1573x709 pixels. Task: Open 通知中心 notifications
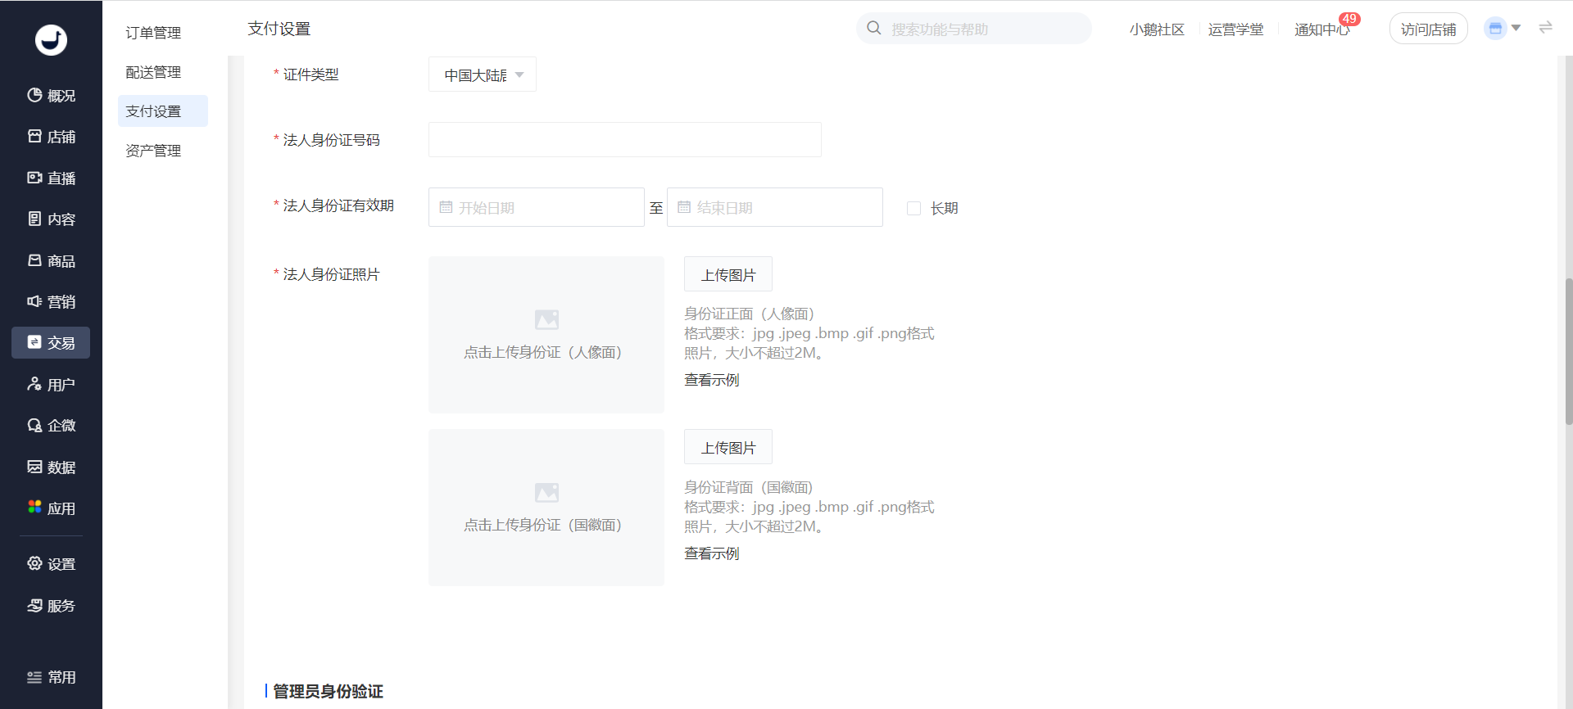(x=1321, y=30)
